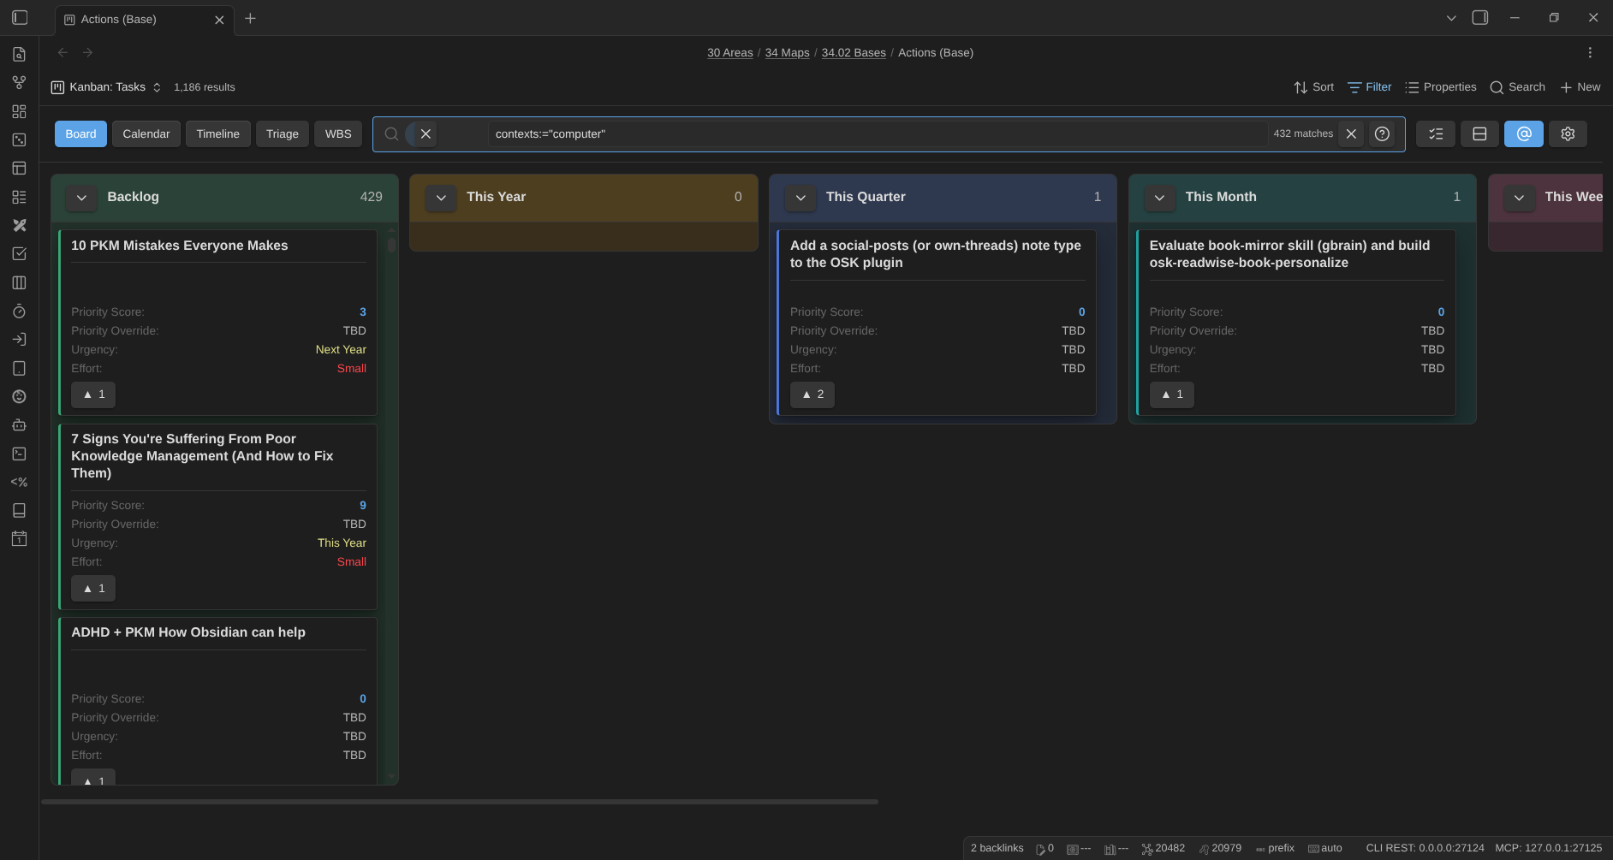Expand subtasks on social-posts note type card
The image size is (1613, 860).
click(812, 394)
